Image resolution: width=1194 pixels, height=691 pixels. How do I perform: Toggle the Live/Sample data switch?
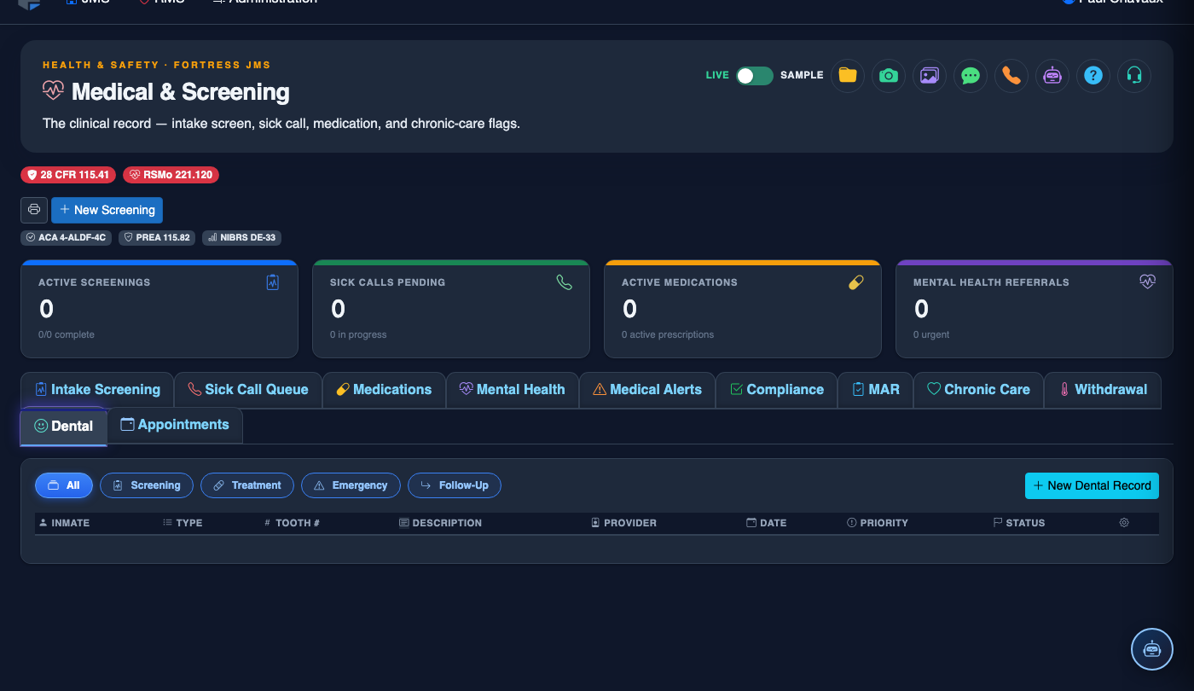pos(755,75)
